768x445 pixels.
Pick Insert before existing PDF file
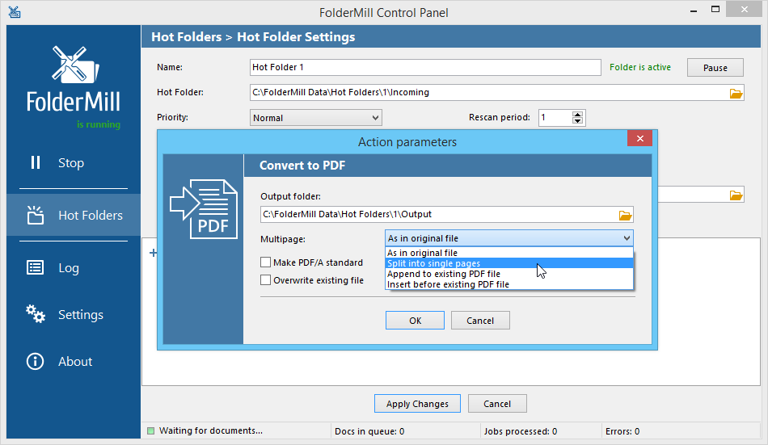click(x=508, y=284)
